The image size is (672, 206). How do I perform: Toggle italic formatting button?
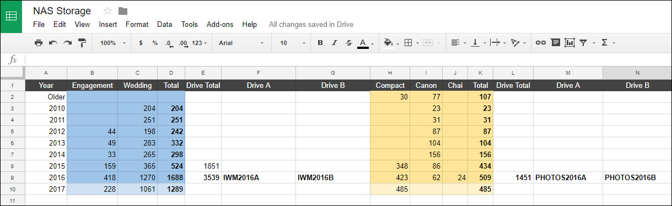tap(334, 43)
